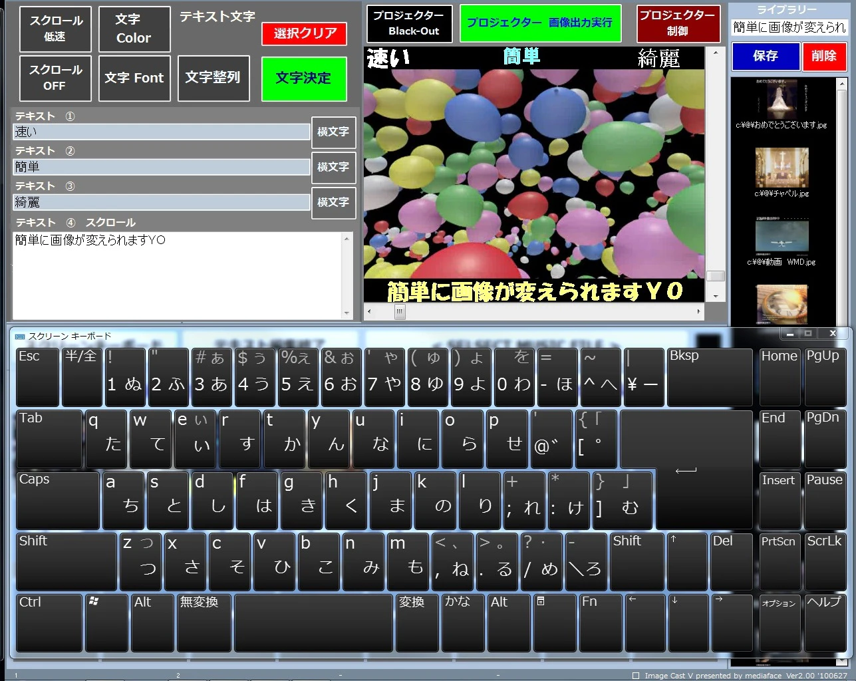
Task: Click the スクロール 低速 button
Action: [55, 29]
